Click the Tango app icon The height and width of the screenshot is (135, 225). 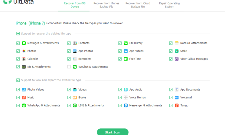(177, 105)
